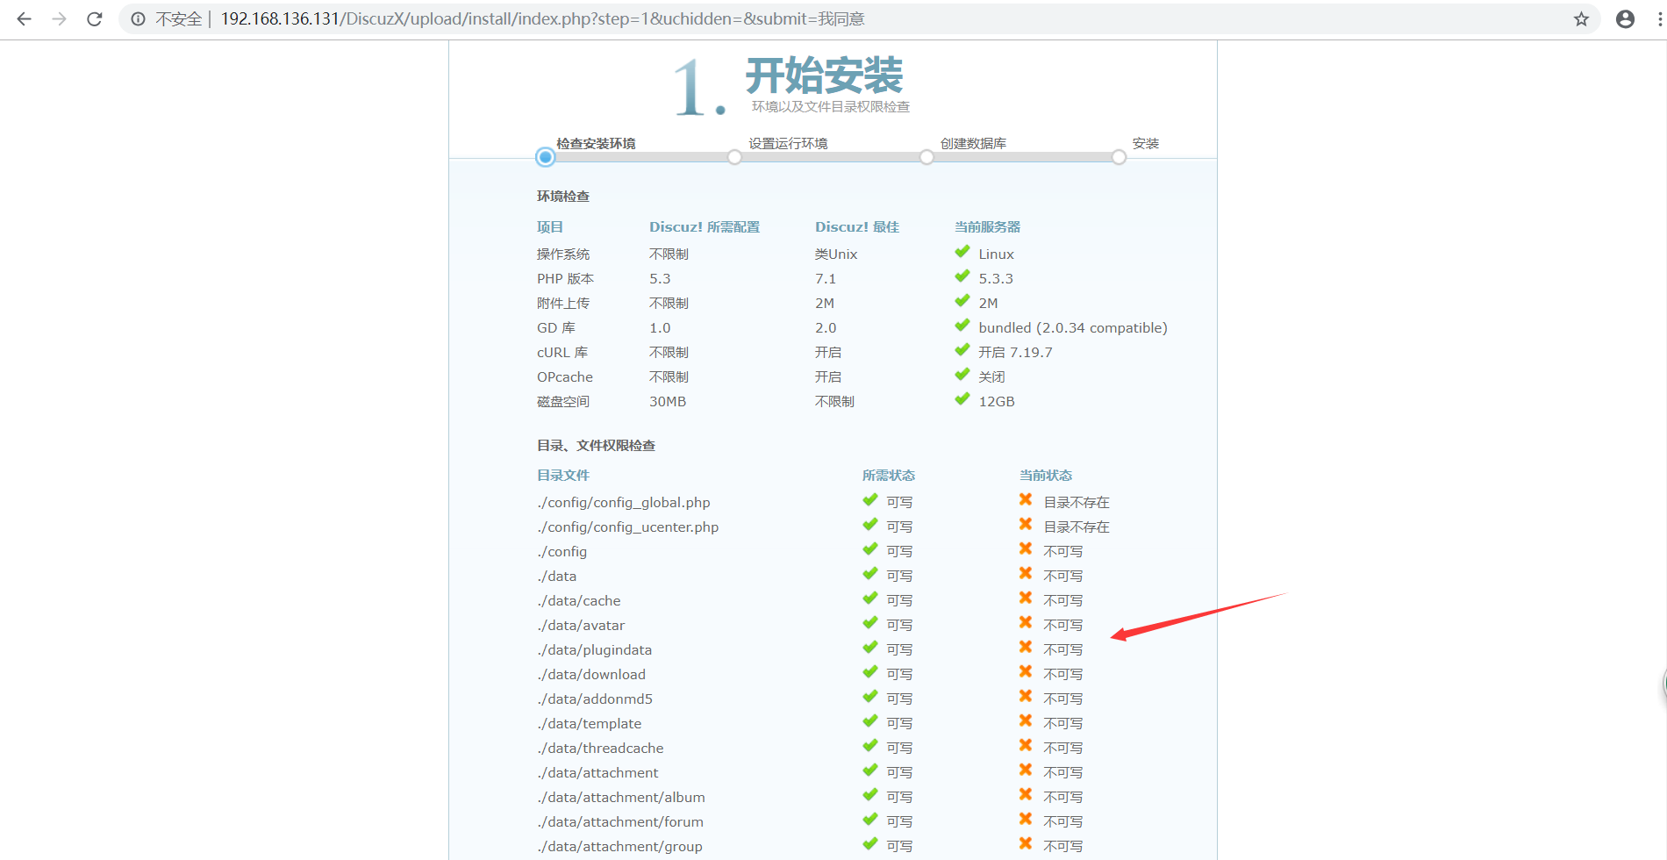Click the check beside 关闭 OPcache status
This screenshot has width=1667, height=860.
tap(962, 375)
